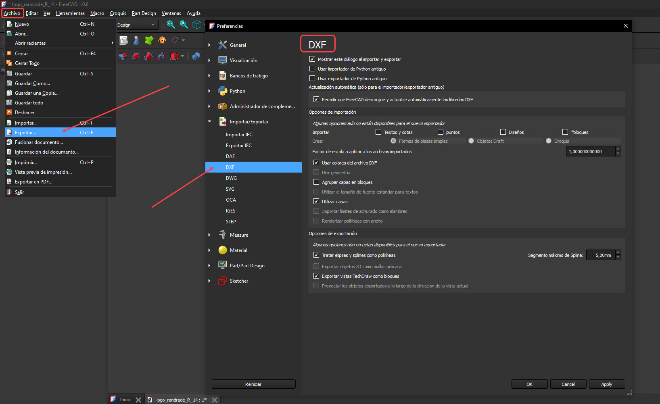
Task: Check the *bloques import option
Action: pos(565,132)
